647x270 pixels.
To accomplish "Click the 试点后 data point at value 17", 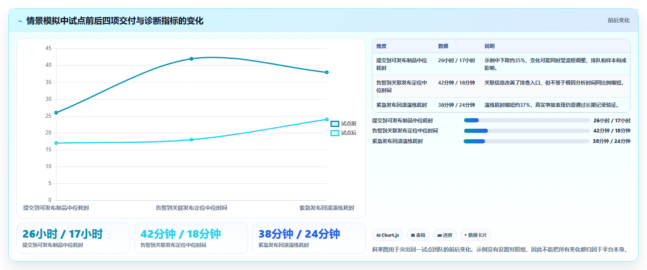I will click(56, 143).
